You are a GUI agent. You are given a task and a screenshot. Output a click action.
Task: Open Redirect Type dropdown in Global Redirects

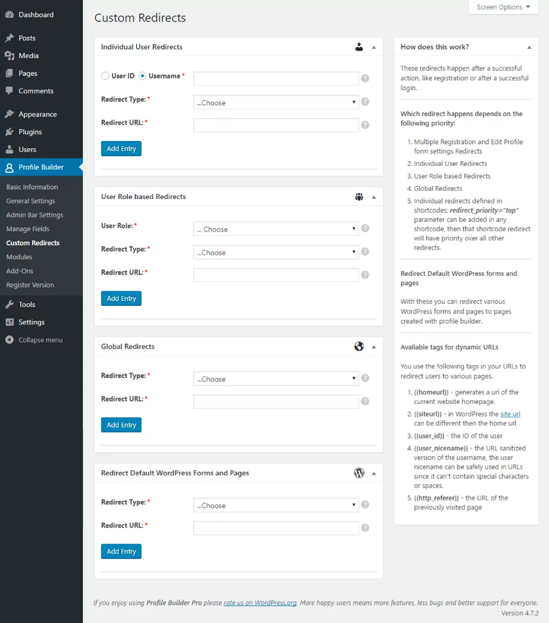pyautogui.click(x=276, y=378)
